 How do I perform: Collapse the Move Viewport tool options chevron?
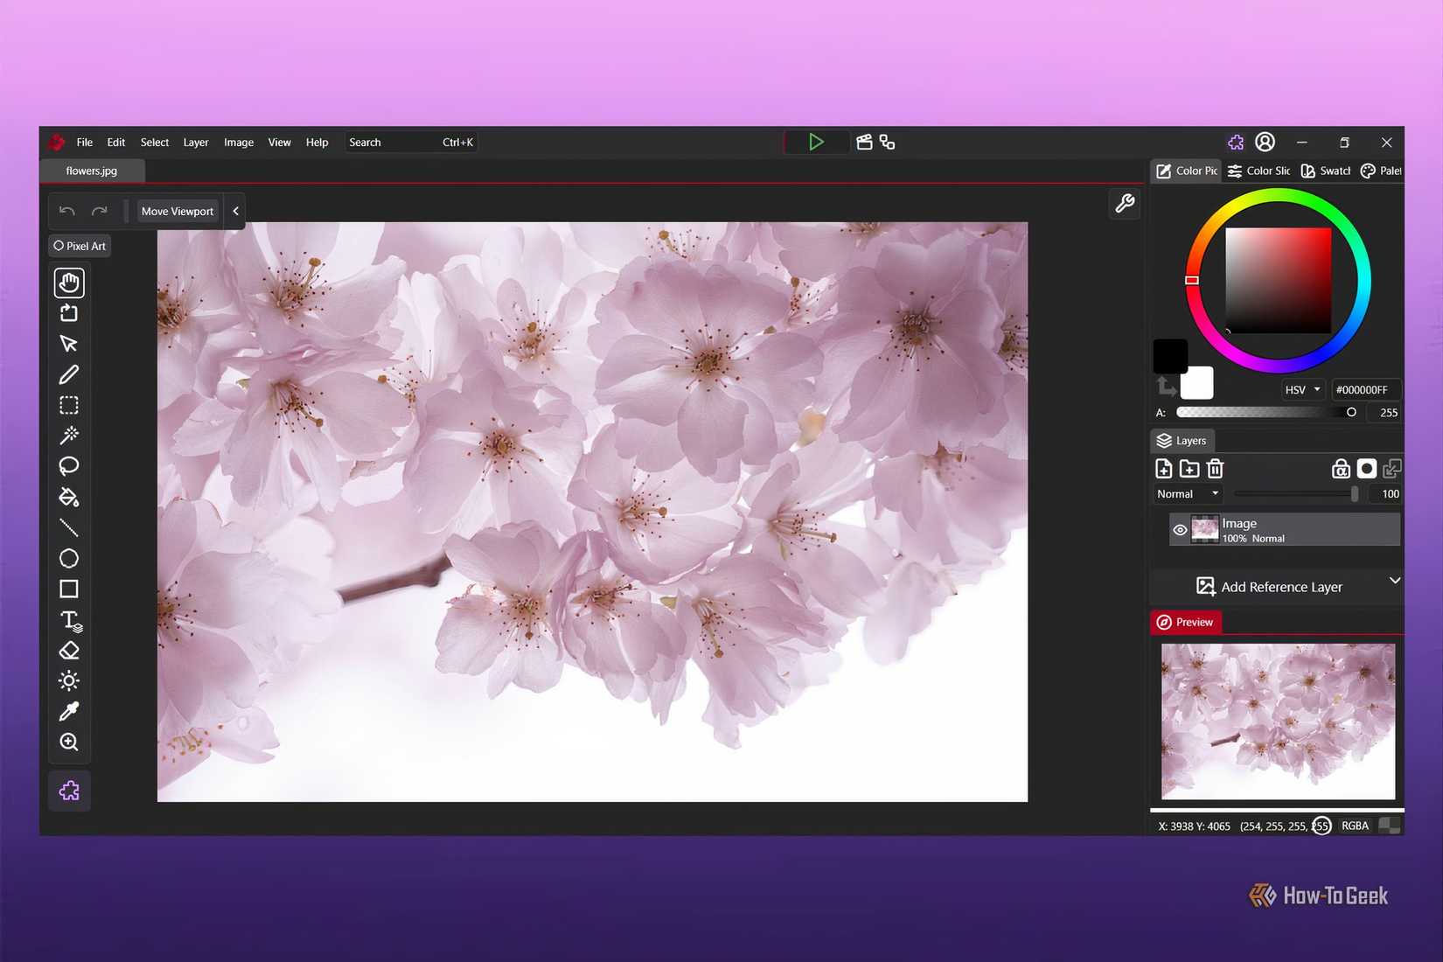(x=235, y=211)
